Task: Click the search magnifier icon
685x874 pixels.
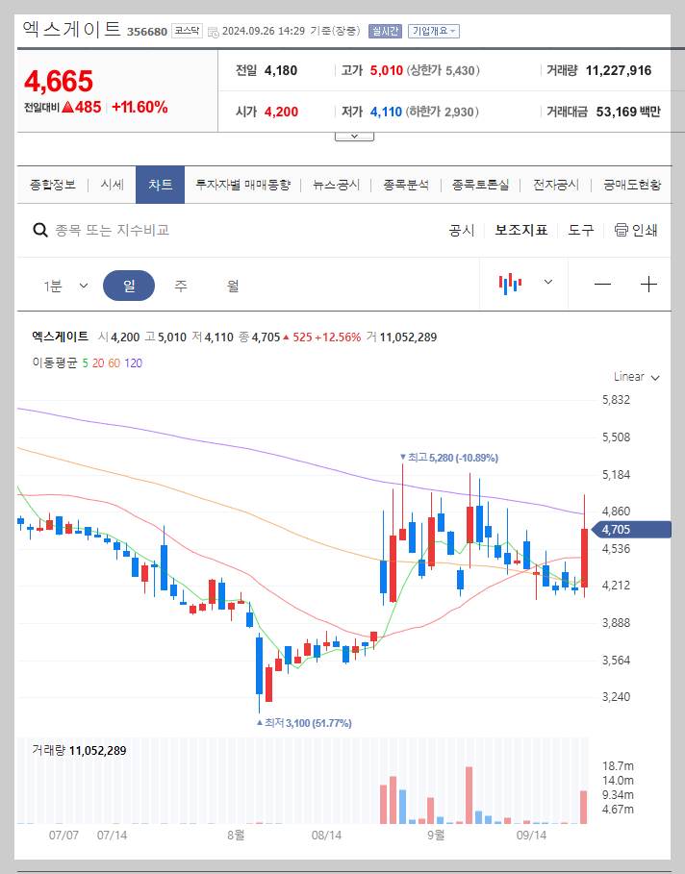Action: pyautogui.click(x=39, y=230)
